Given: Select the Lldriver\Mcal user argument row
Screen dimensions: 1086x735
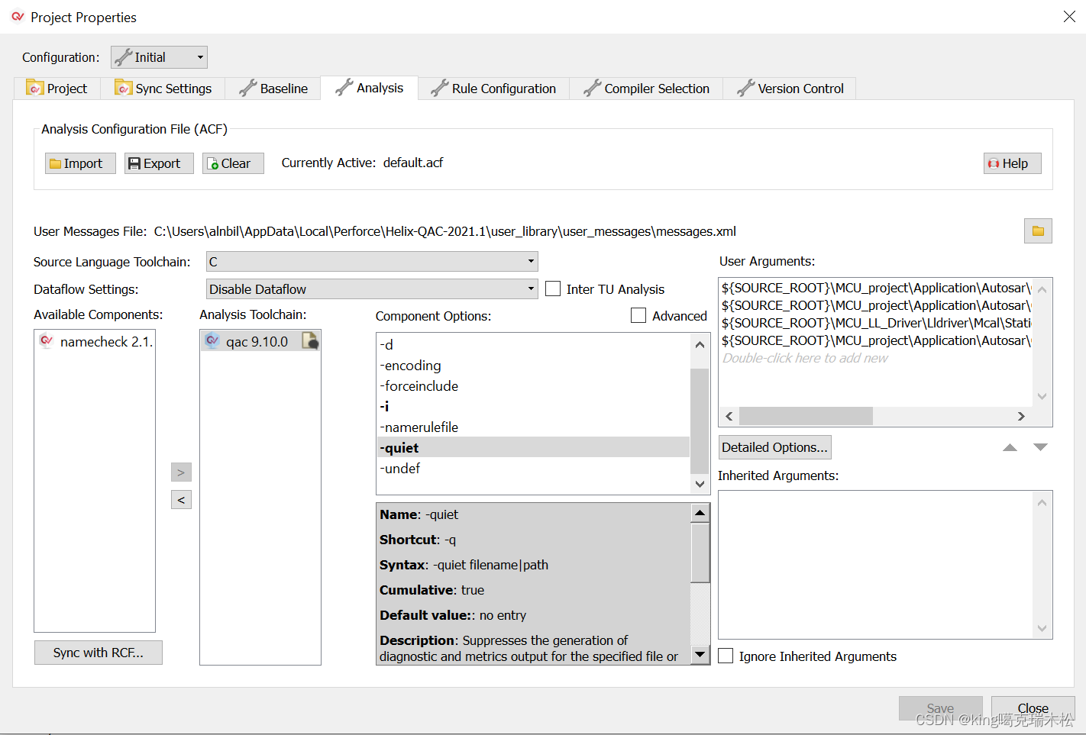Looking at the screenshot, I should [876, 323].
